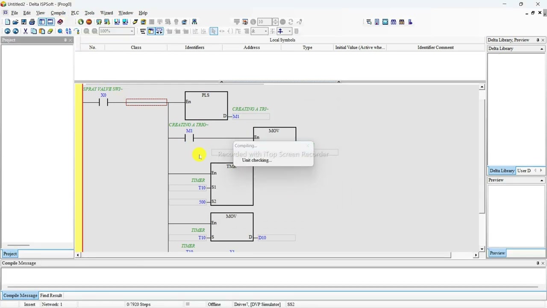Open the '&' logic type dropdown
This screenshot has width=547, height=308.
[265, 31]
